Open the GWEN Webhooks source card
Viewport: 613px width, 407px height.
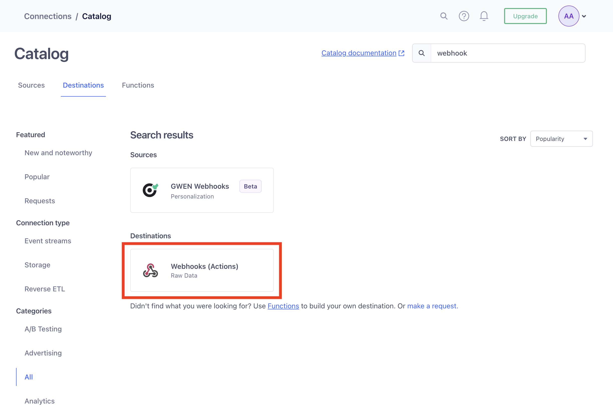[x=202, y=190]
